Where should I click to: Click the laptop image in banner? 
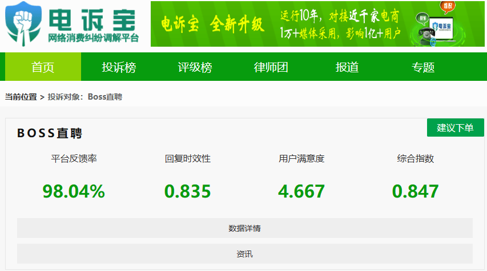(444, 28)
